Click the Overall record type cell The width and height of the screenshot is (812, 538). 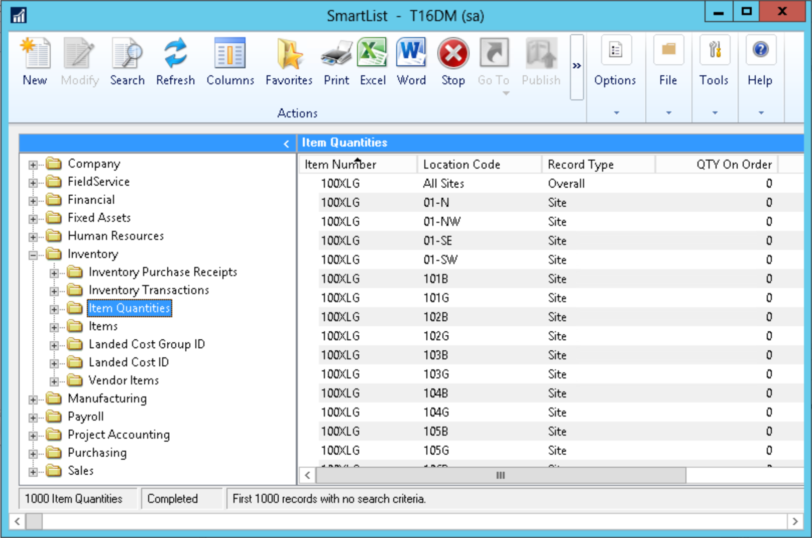click(x=566, y=184)
